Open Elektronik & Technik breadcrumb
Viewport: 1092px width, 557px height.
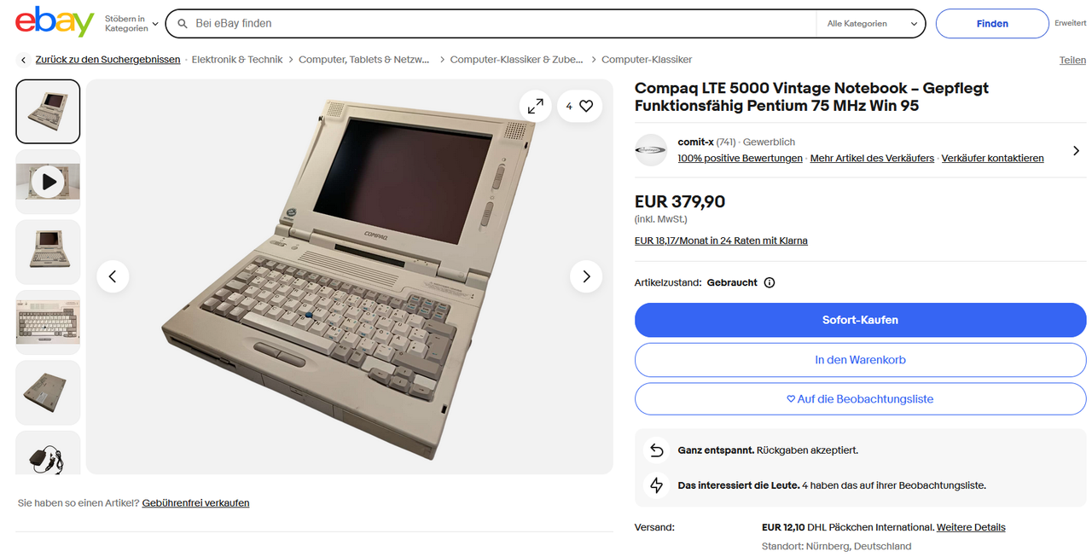237,60
